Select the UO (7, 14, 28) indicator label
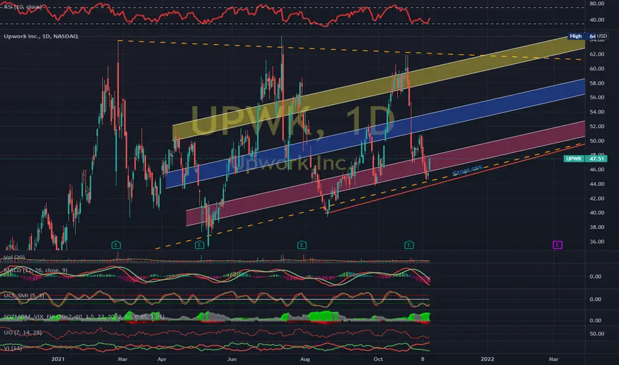Viewport: 619px width, 365px height. (23, 332)
